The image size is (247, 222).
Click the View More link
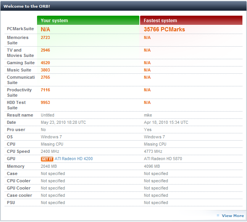pyautogui.click(x=233, y=216)
